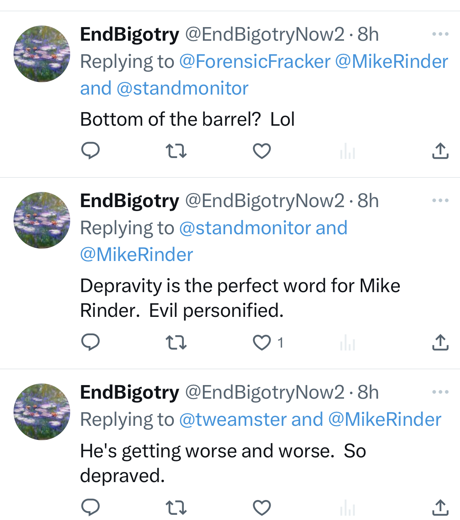Share the "Bottom of the barrel" tweet
Image resolution: width=460 pixels, height=520 pixels.
(x=440, y=151)
